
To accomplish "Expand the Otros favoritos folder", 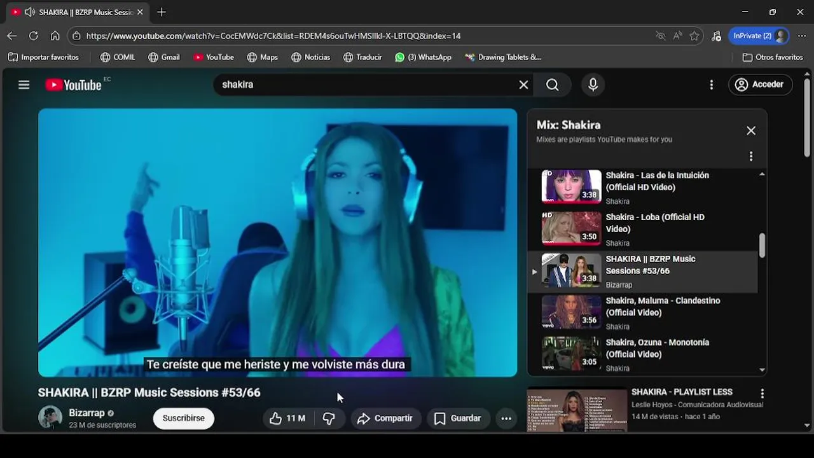I will coord(773,57).
